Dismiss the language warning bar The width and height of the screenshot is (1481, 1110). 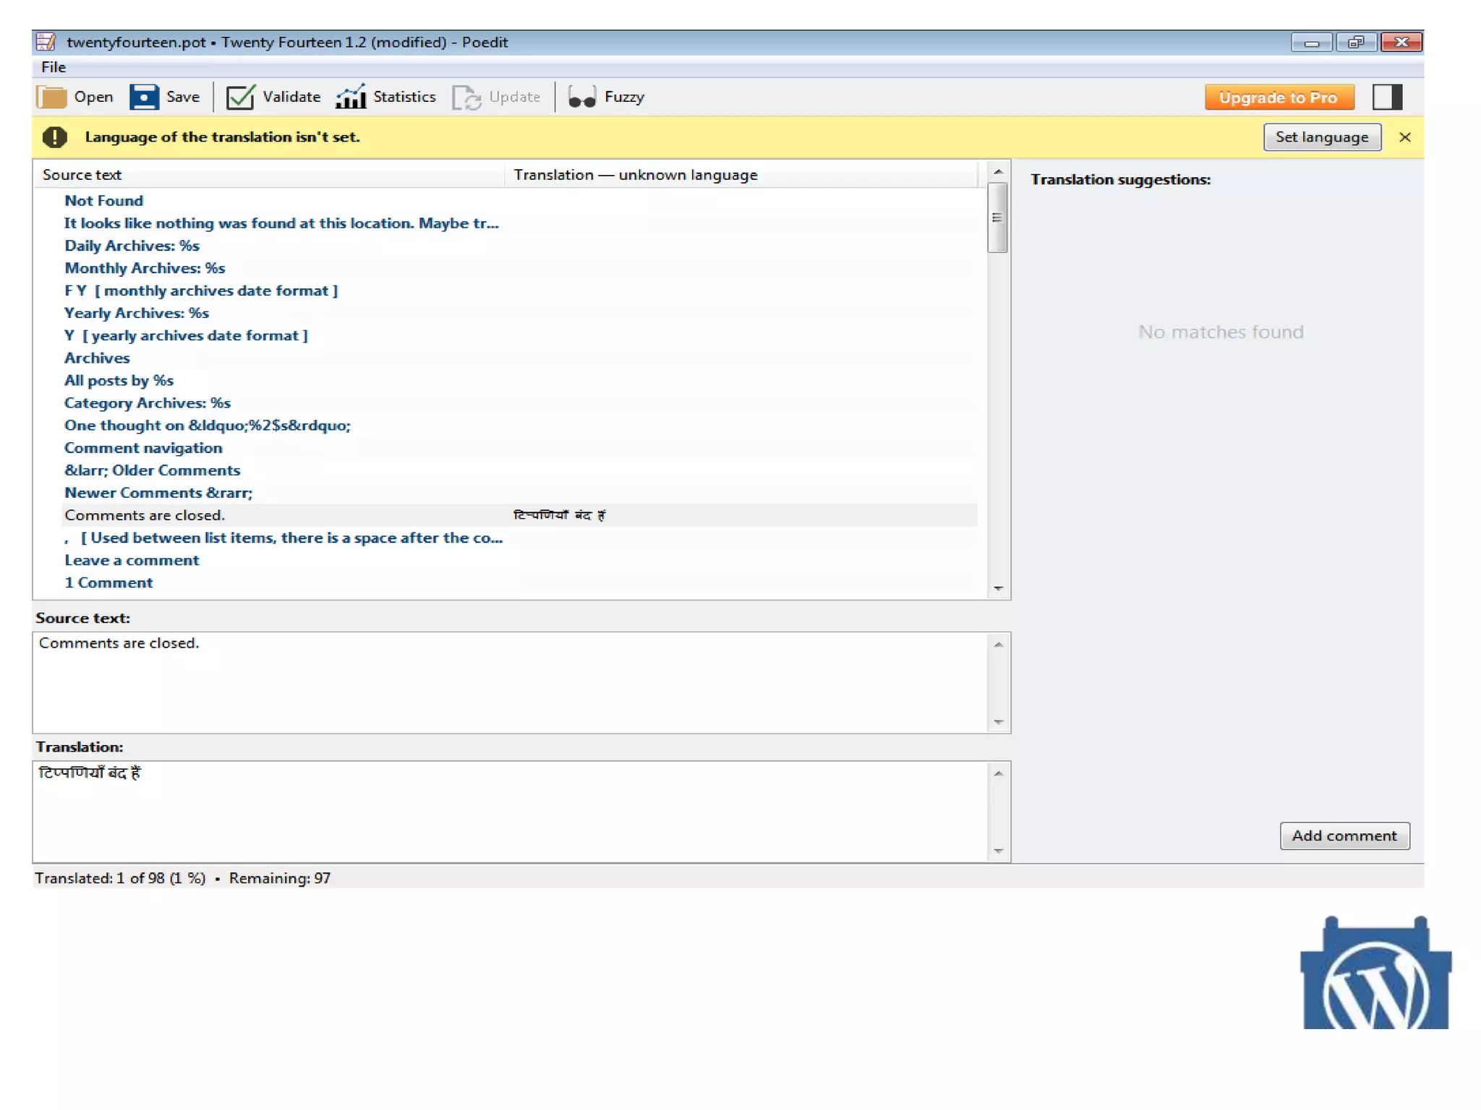[x=1404, y=137]
